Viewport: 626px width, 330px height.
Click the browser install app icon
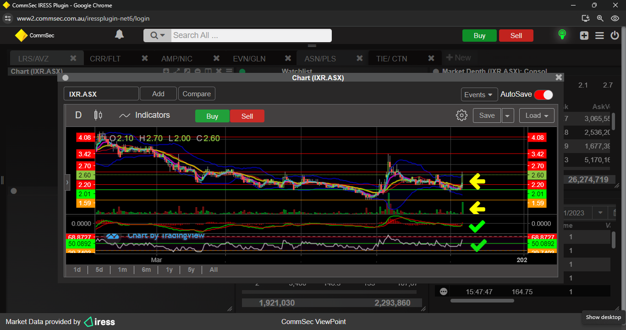coord(585,18)
